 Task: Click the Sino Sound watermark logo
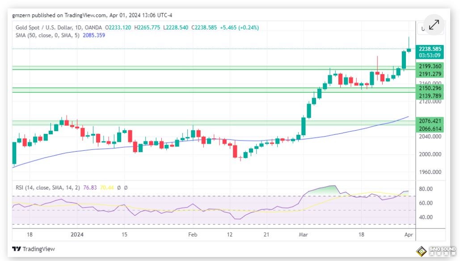pos(436,250)
